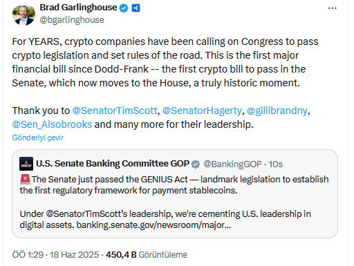Image resolution: width=354 pixels, height=266 pixels.
Task: Open the @SenatorTimScott mention
Action: pyautogui.click(x=115, y=111)
